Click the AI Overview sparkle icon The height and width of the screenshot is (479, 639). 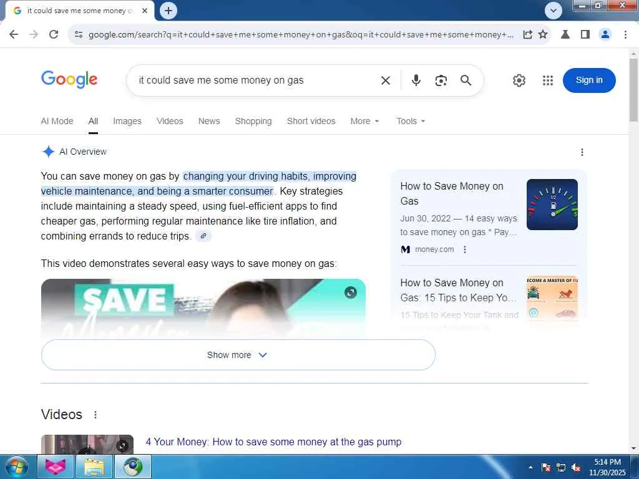click(x=48, y=152)
